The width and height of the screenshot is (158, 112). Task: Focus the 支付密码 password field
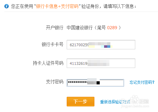click(x=95, y=83)
